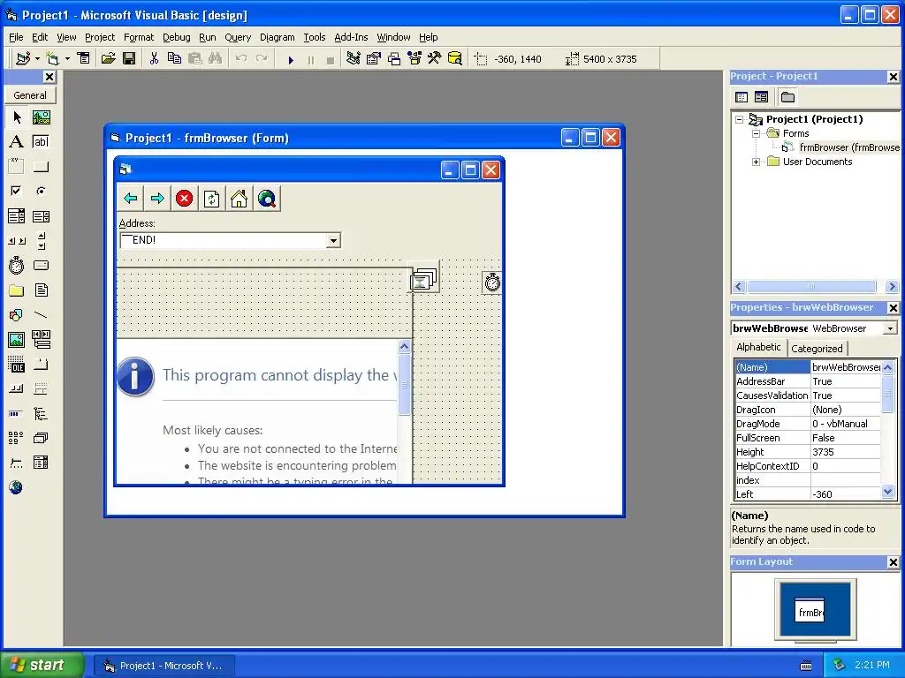Click the Cut toolbar icon
Viewport: 905px width, 678px height.
(154, 58)
